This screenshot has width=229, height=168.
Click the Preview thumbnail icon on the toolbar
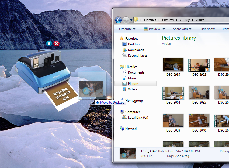pos(146,29)
